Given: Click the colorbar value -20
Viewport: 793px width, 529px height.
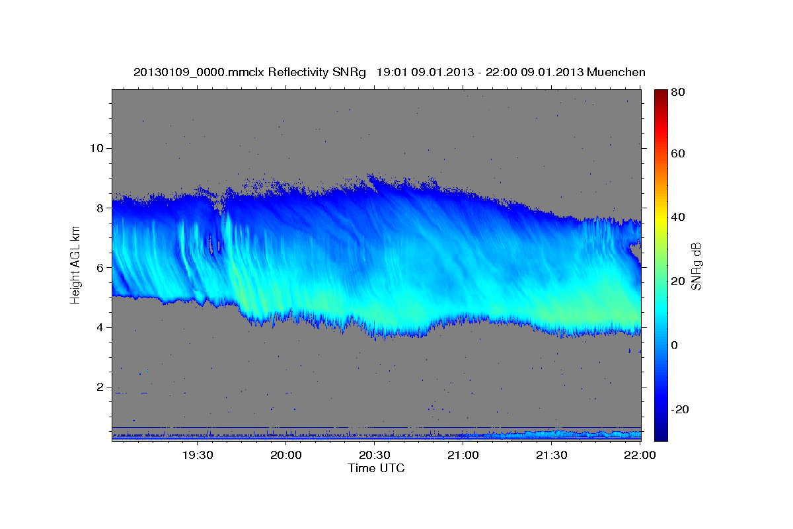Looking at the screenshot, I should click(x=681, y=410).
